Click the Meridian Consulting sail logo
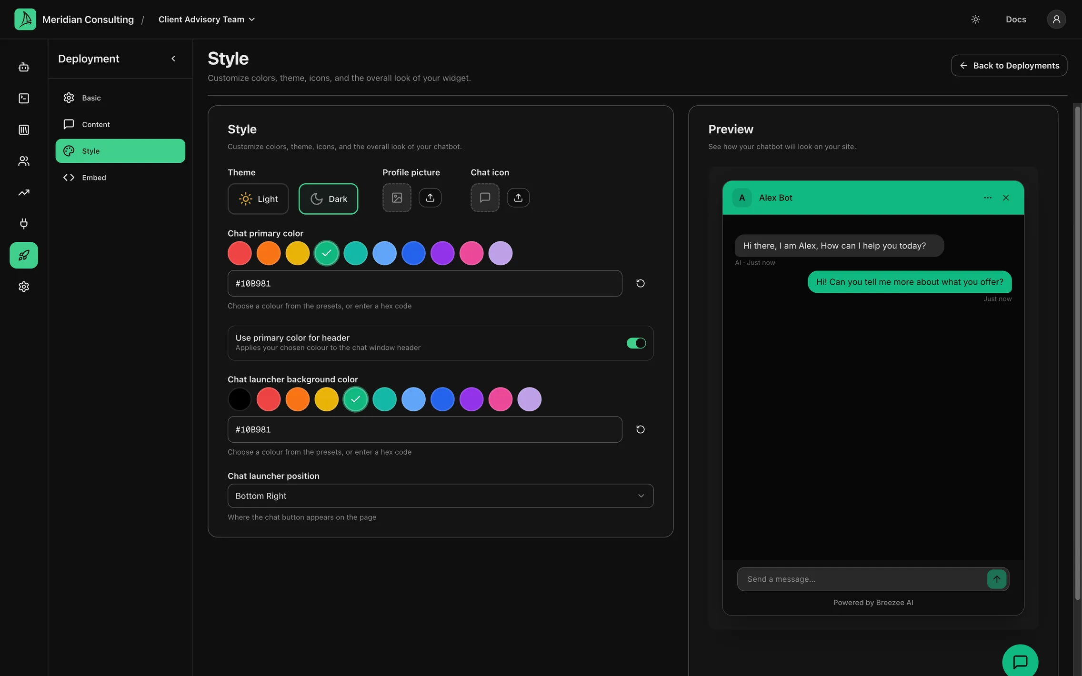The height and width of the screenshot is (676, 1082). click(25, 19)
